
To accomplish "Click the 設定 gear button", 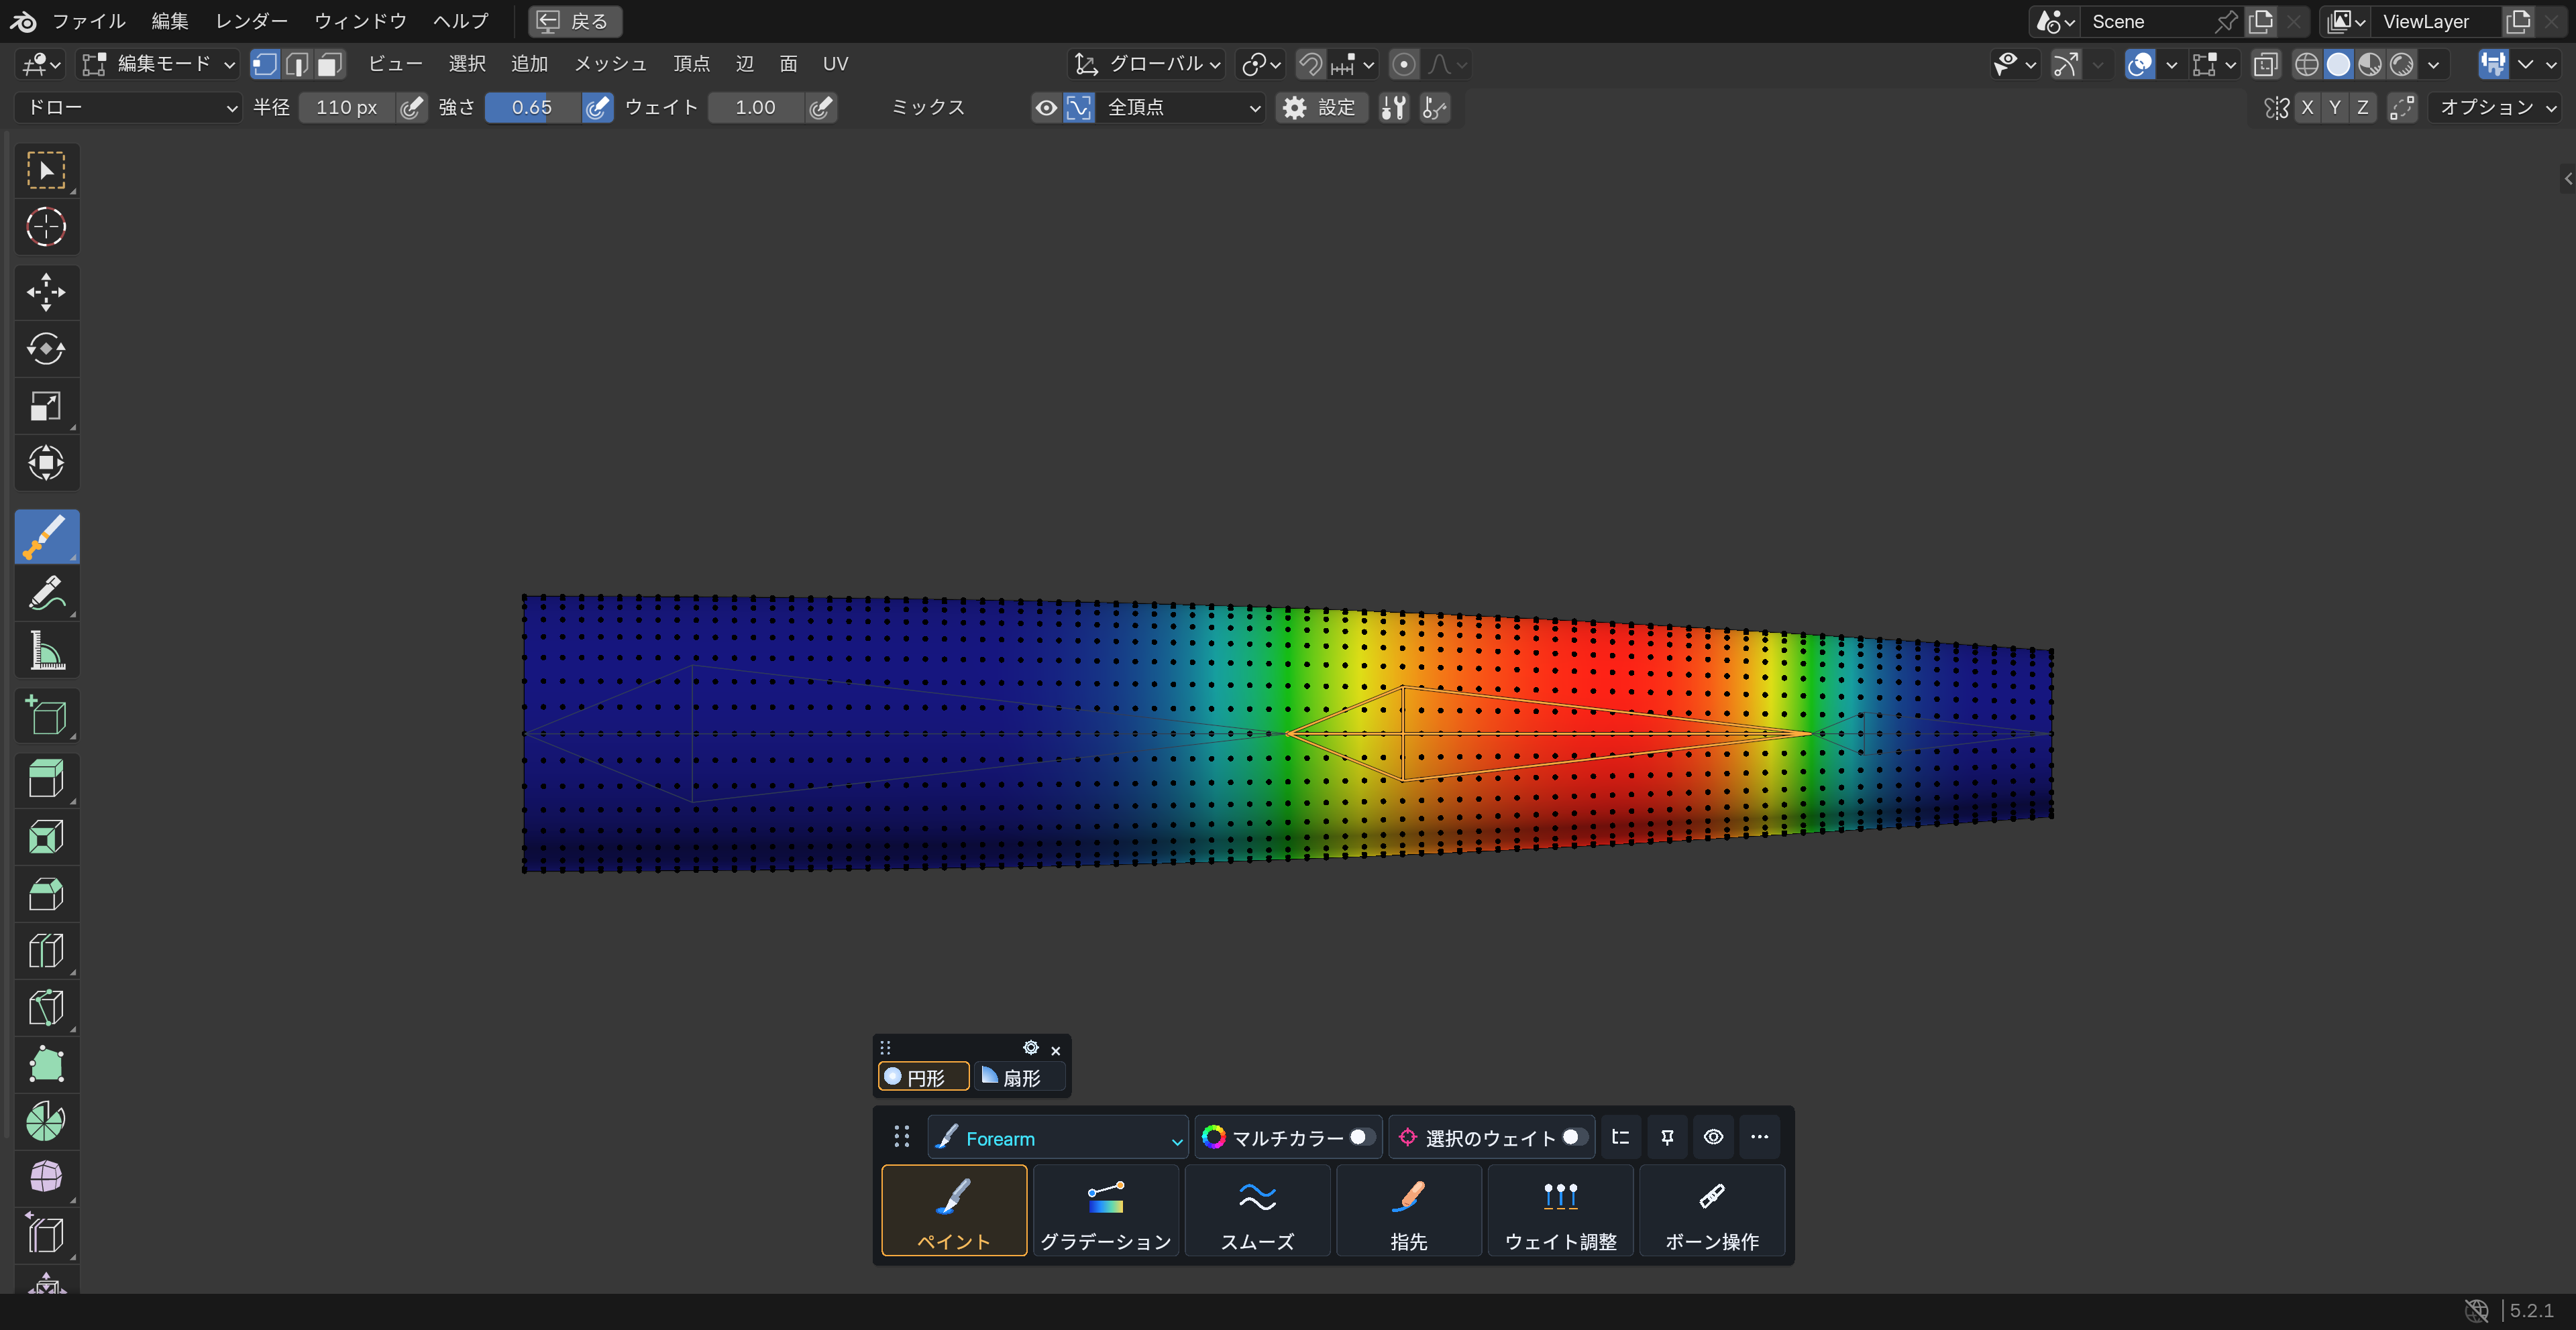I will [x=1320, y=107].
